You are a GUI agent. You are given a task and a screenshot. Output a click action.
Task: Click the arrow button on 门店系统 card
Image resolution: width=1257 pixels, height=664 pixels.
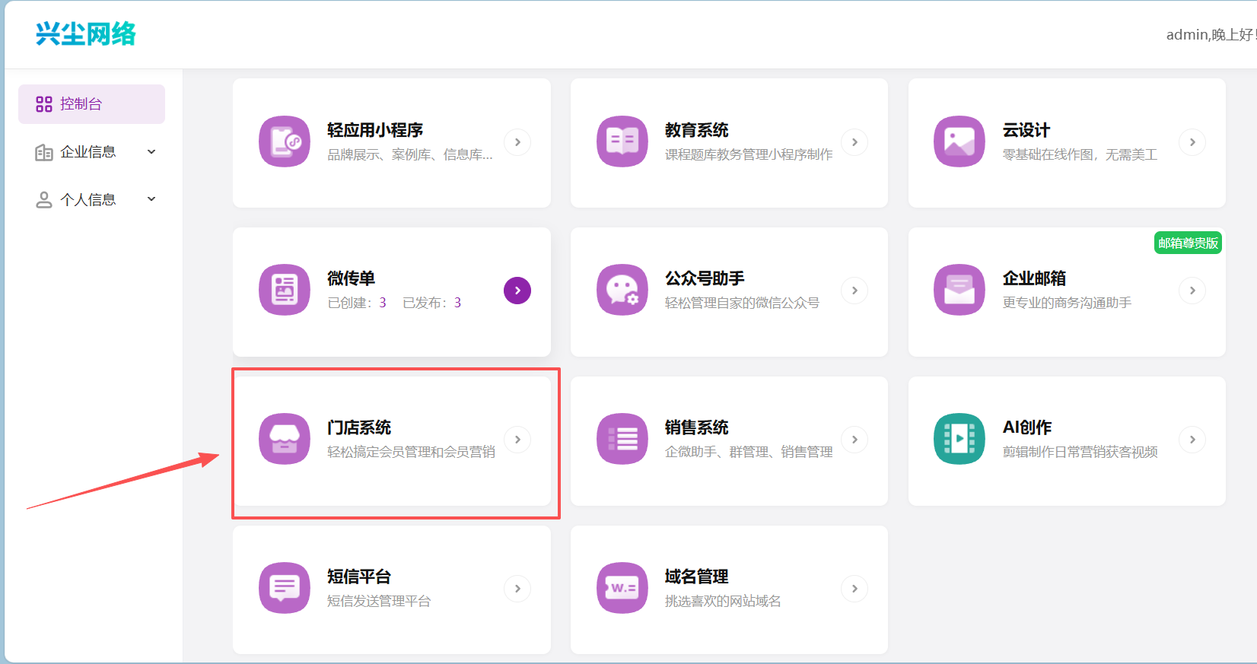[x=517, y=440]
